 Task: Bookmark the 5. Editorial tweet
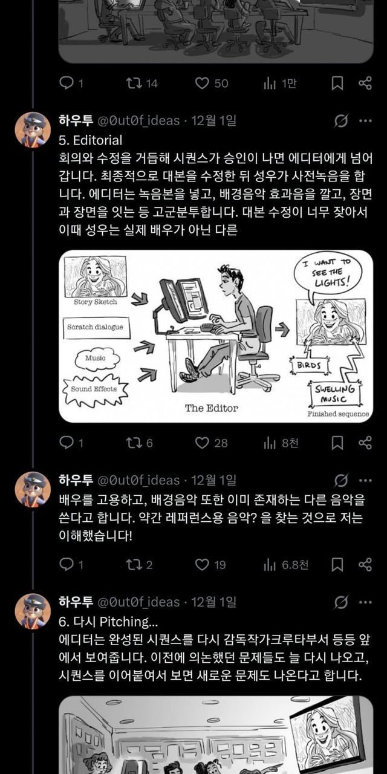[337, 443]
